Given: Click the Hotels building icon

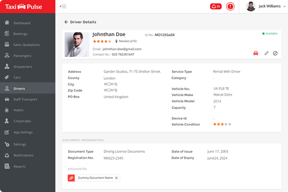Looking at the screenshot, I should tap(7, 110).
